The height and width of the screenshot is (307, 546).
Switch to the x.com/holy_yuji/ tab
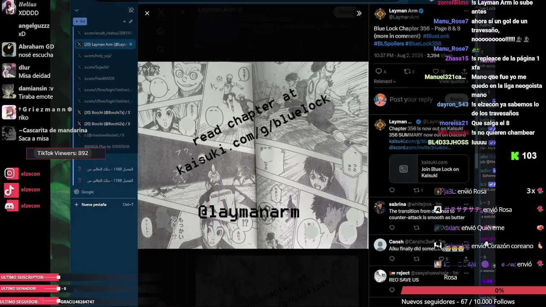click(105, 55)
